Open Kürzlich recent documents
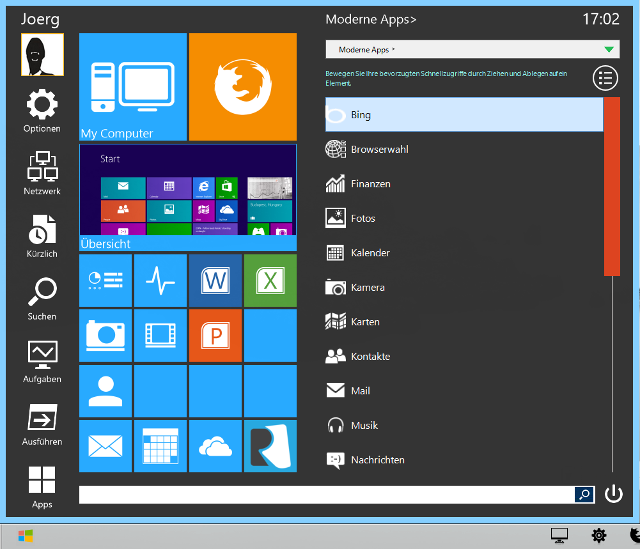640x549 pixels. tap(42, 236)
